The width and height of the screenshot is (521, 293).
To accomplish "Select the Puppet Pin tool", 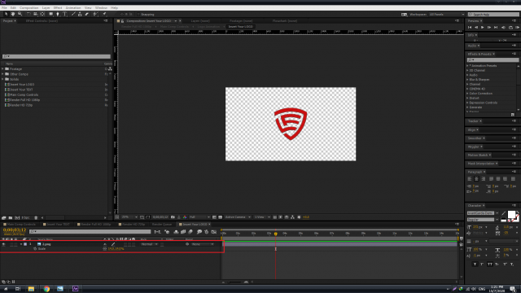I will 104,14.
